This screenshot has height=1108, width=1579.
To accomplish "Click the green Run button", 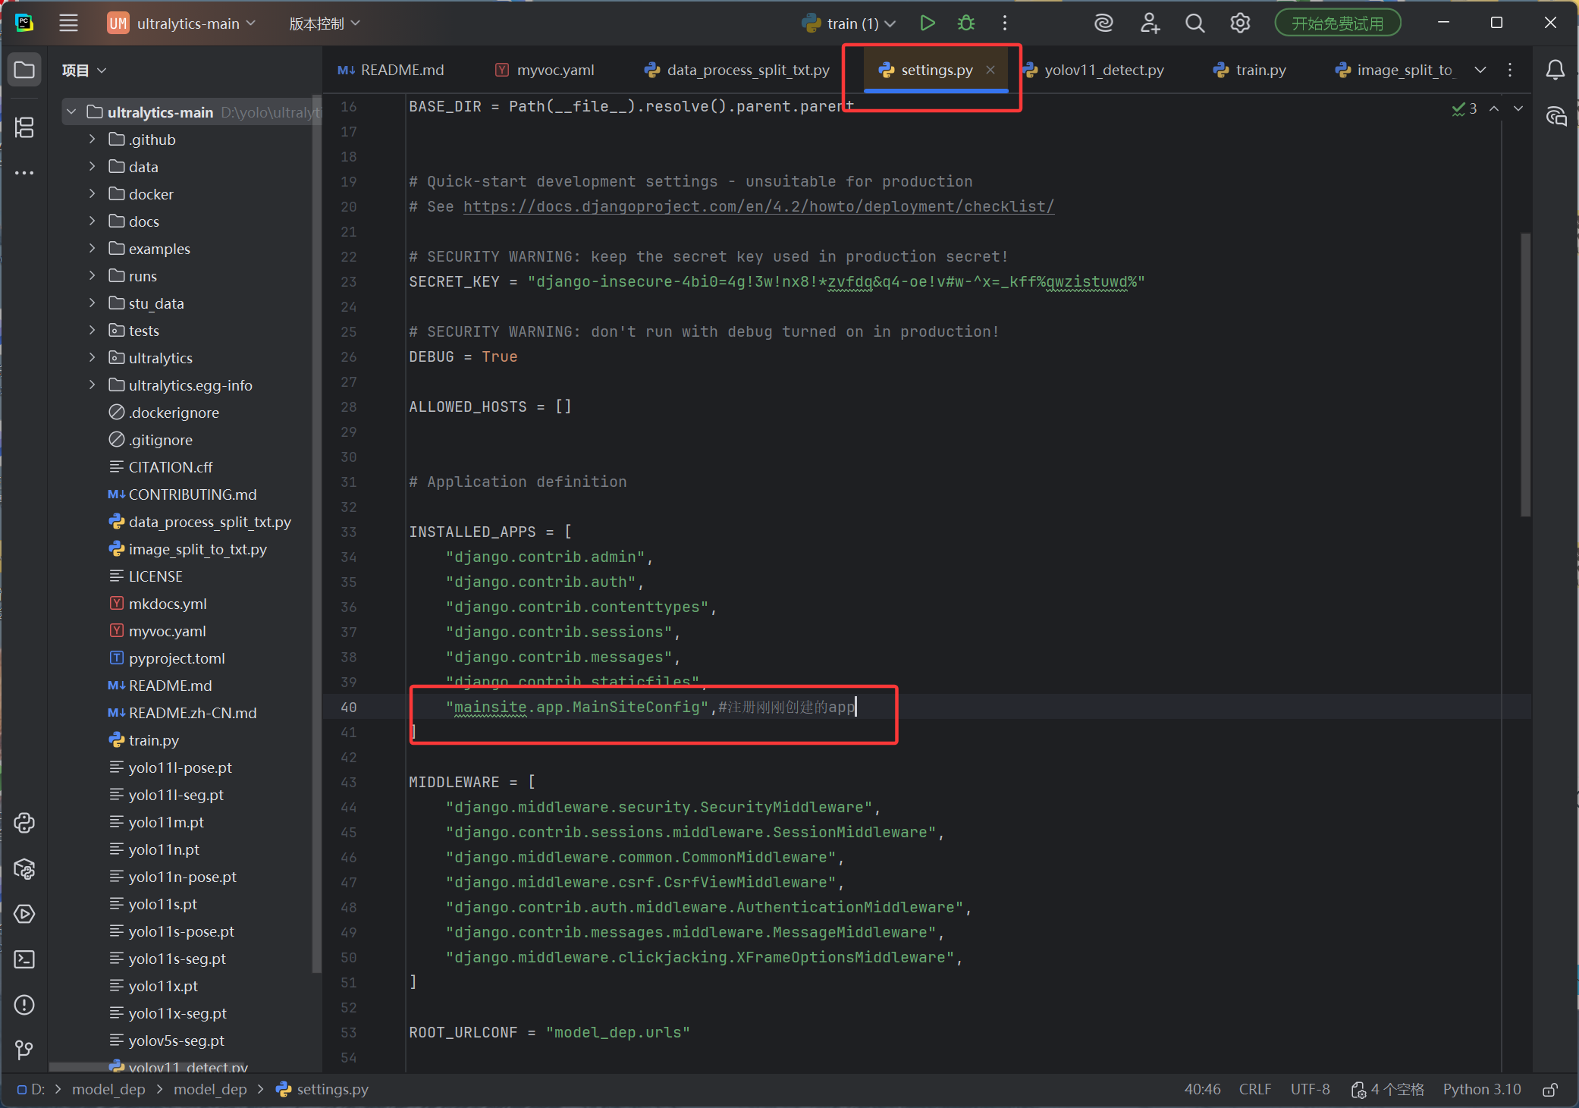I will click(x=927, y=24).
